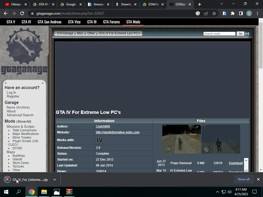Open GTA Forums navigation item
Screen dimensions: 263x197
[x=111, y=22]
